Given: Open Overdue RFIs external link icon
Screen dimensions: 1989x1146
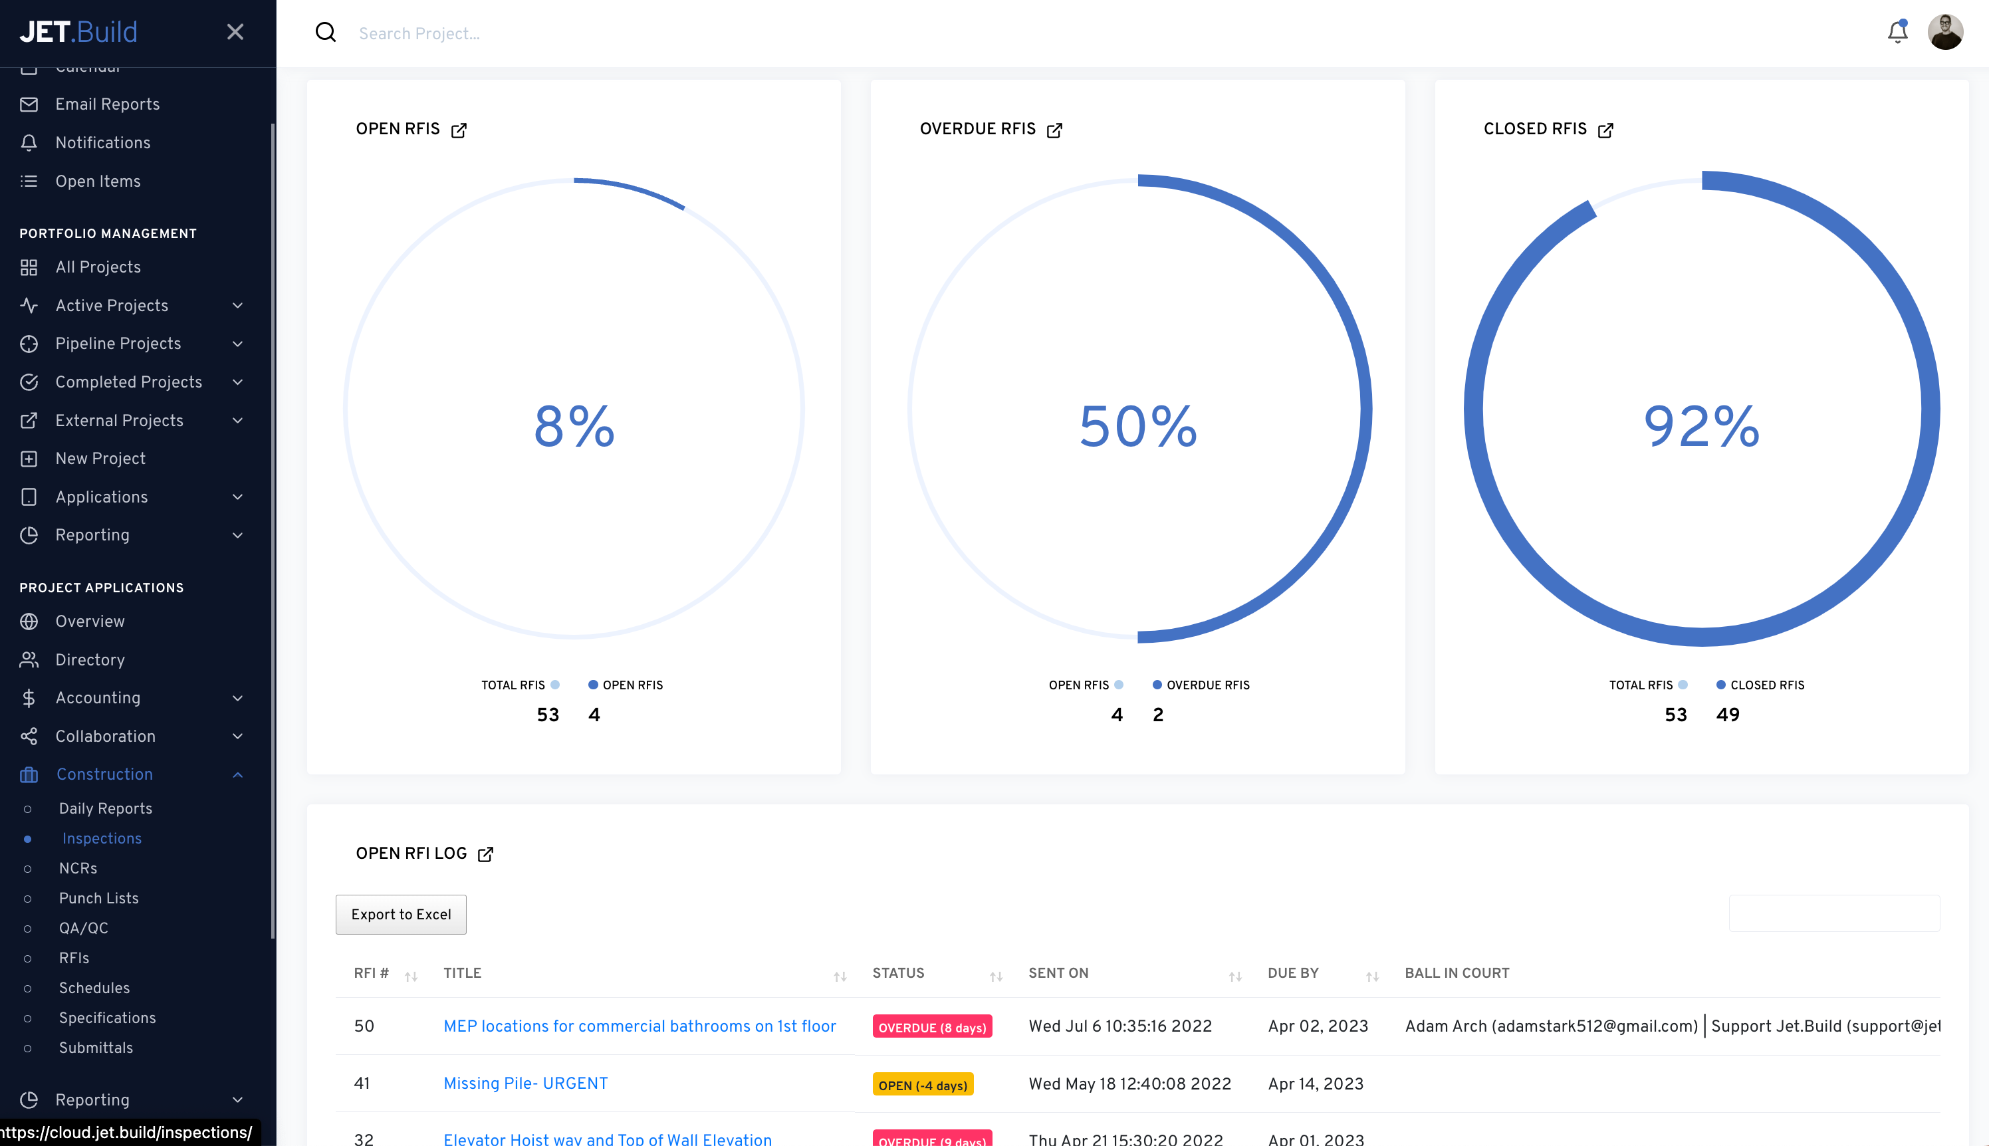Looking at the screenshot, I should [x=1055, y=130].
